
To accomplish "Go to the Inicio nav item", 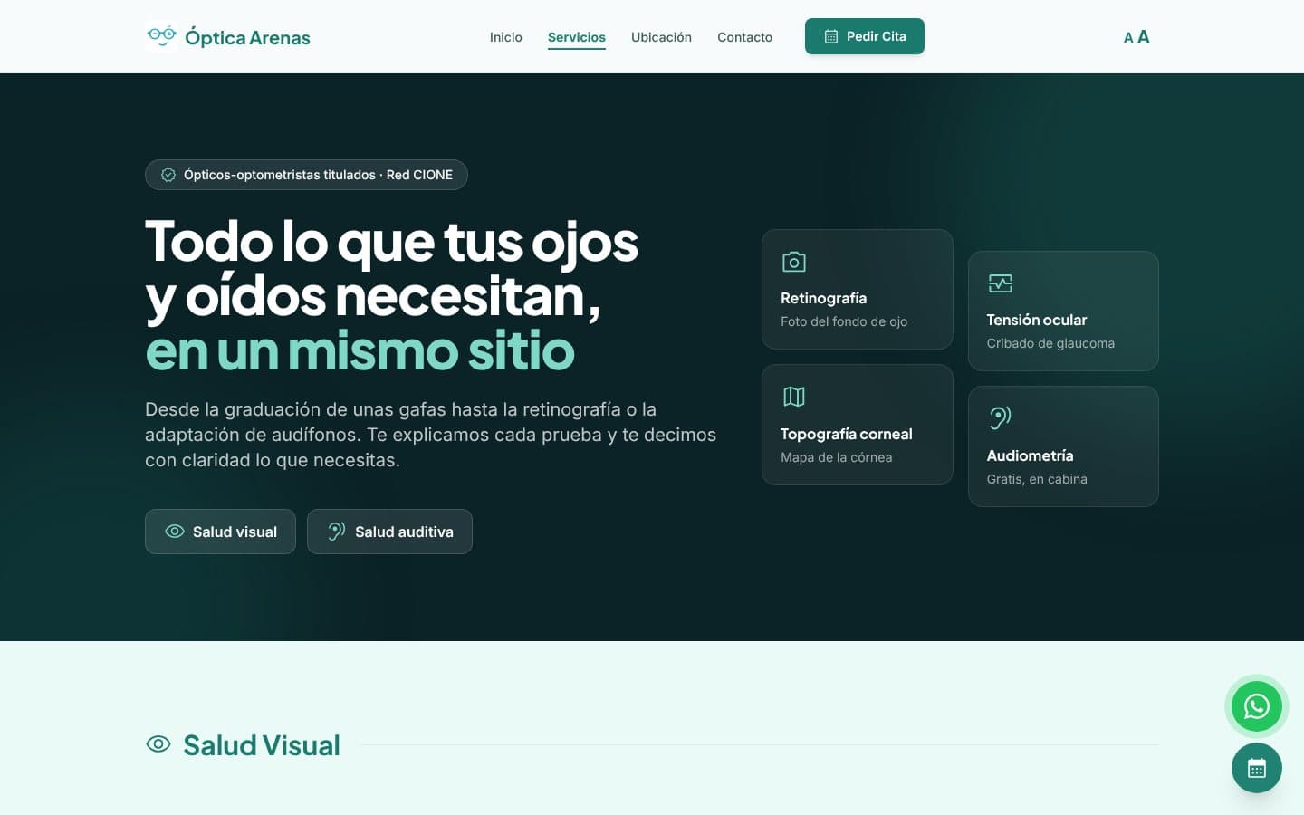I will [x=505, y=37].
